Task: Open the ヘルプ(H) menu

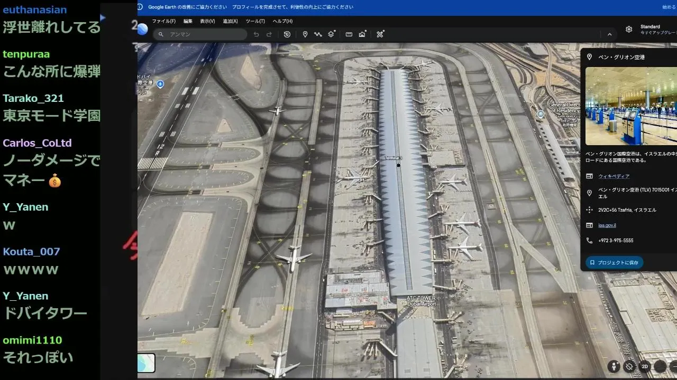Action: pos(282,21)
